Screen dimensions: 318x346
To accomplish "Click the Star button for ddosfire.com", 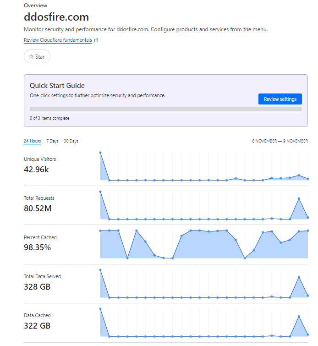I will click(37, 56).
